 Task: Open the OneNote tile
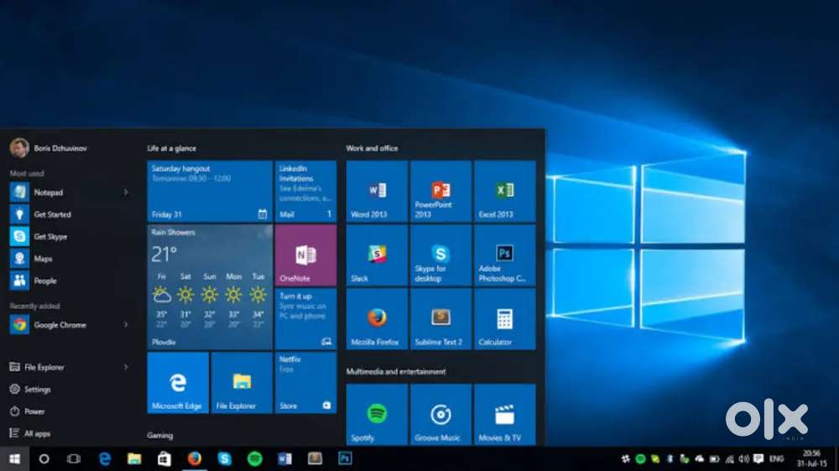pos(305,254)
